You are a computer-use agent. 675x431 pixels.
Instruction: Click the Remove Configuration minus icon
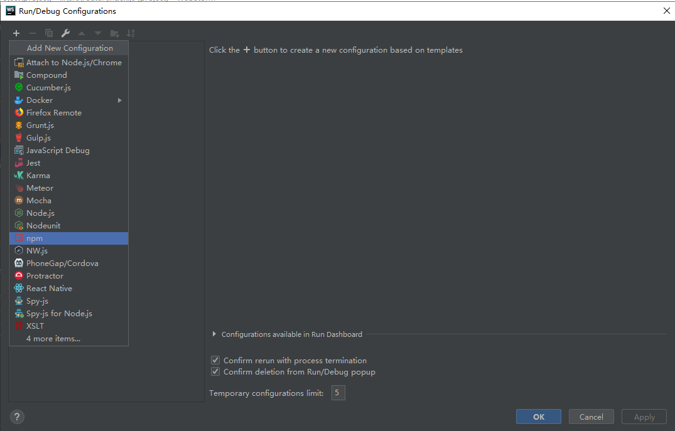33,33
